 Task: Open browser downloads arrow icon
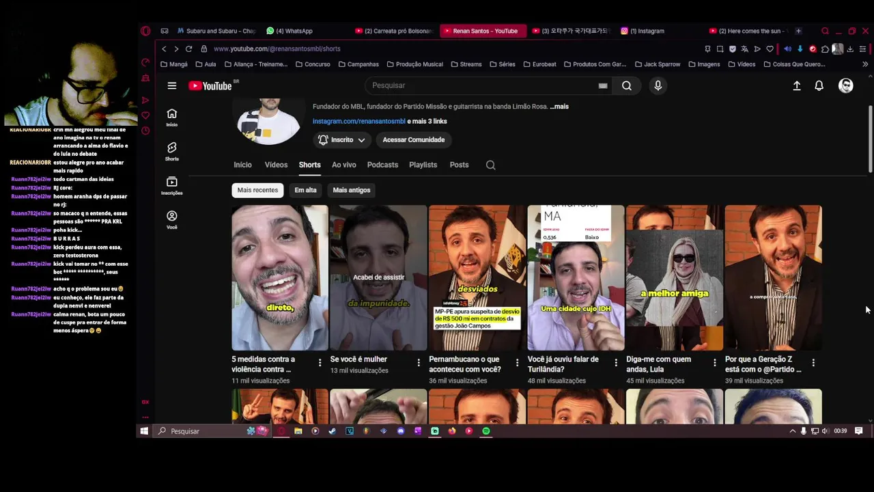pos(850,49)
